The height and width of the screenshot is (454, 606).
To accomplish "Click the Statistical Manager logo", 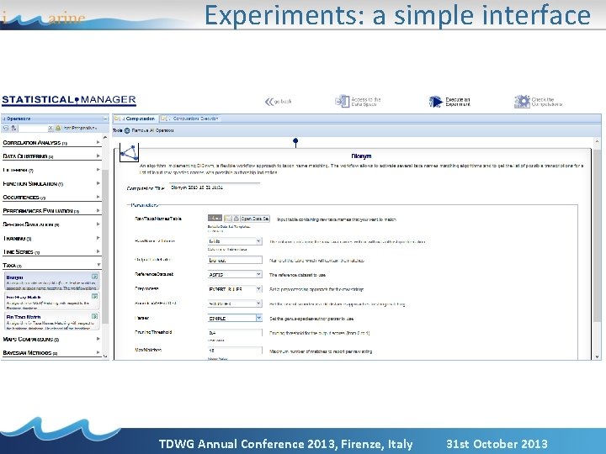I will 69,100.
